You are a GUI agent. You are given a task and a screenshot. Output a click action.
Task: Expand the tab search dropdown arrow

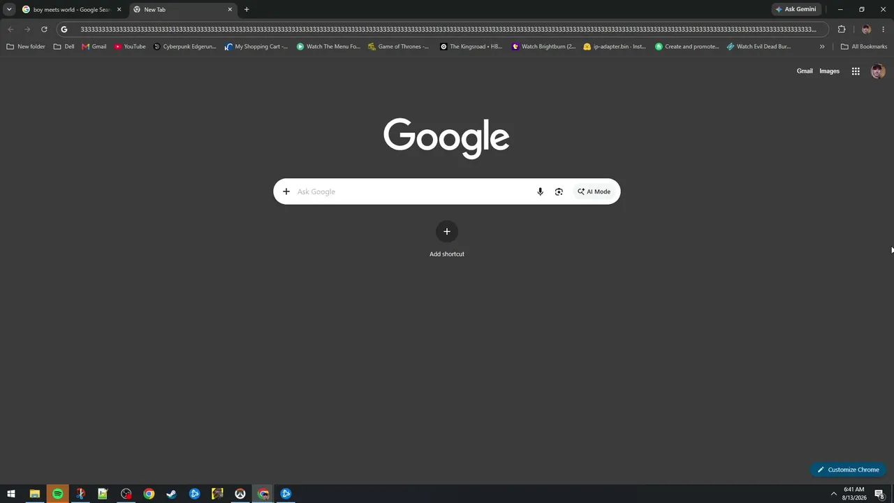pos(9,10)
